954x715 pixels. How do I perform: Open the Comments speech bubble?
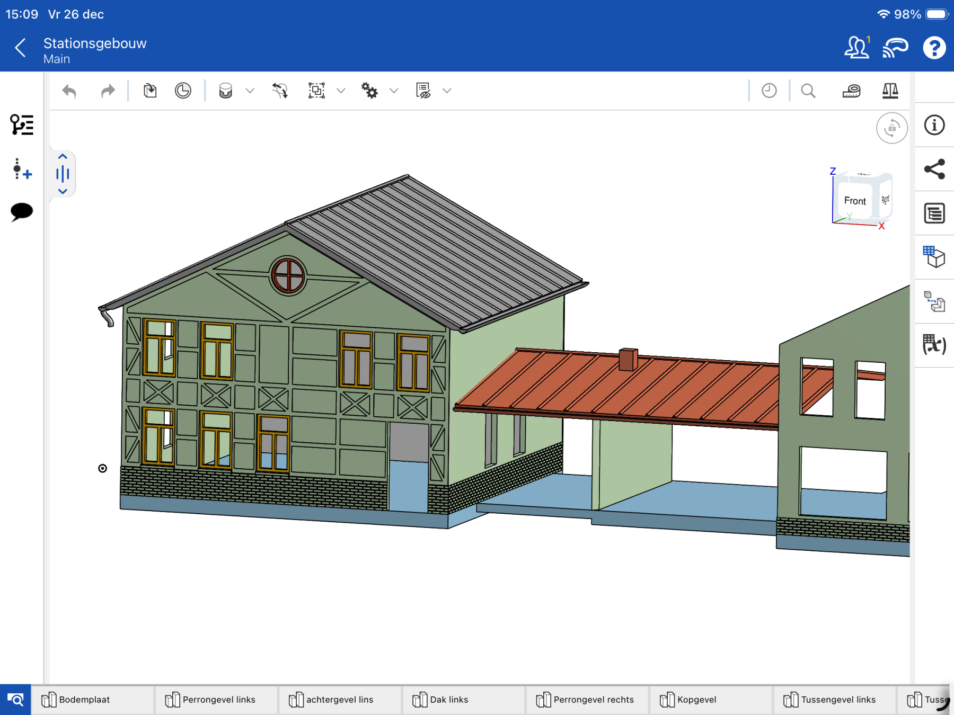21,212
